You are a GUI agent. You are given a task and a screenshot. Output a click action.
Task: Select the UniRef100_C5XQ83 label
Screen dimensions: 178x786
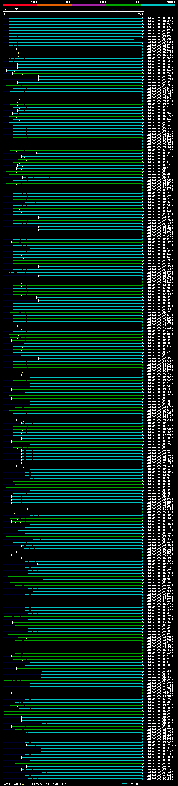click(159, 401)
